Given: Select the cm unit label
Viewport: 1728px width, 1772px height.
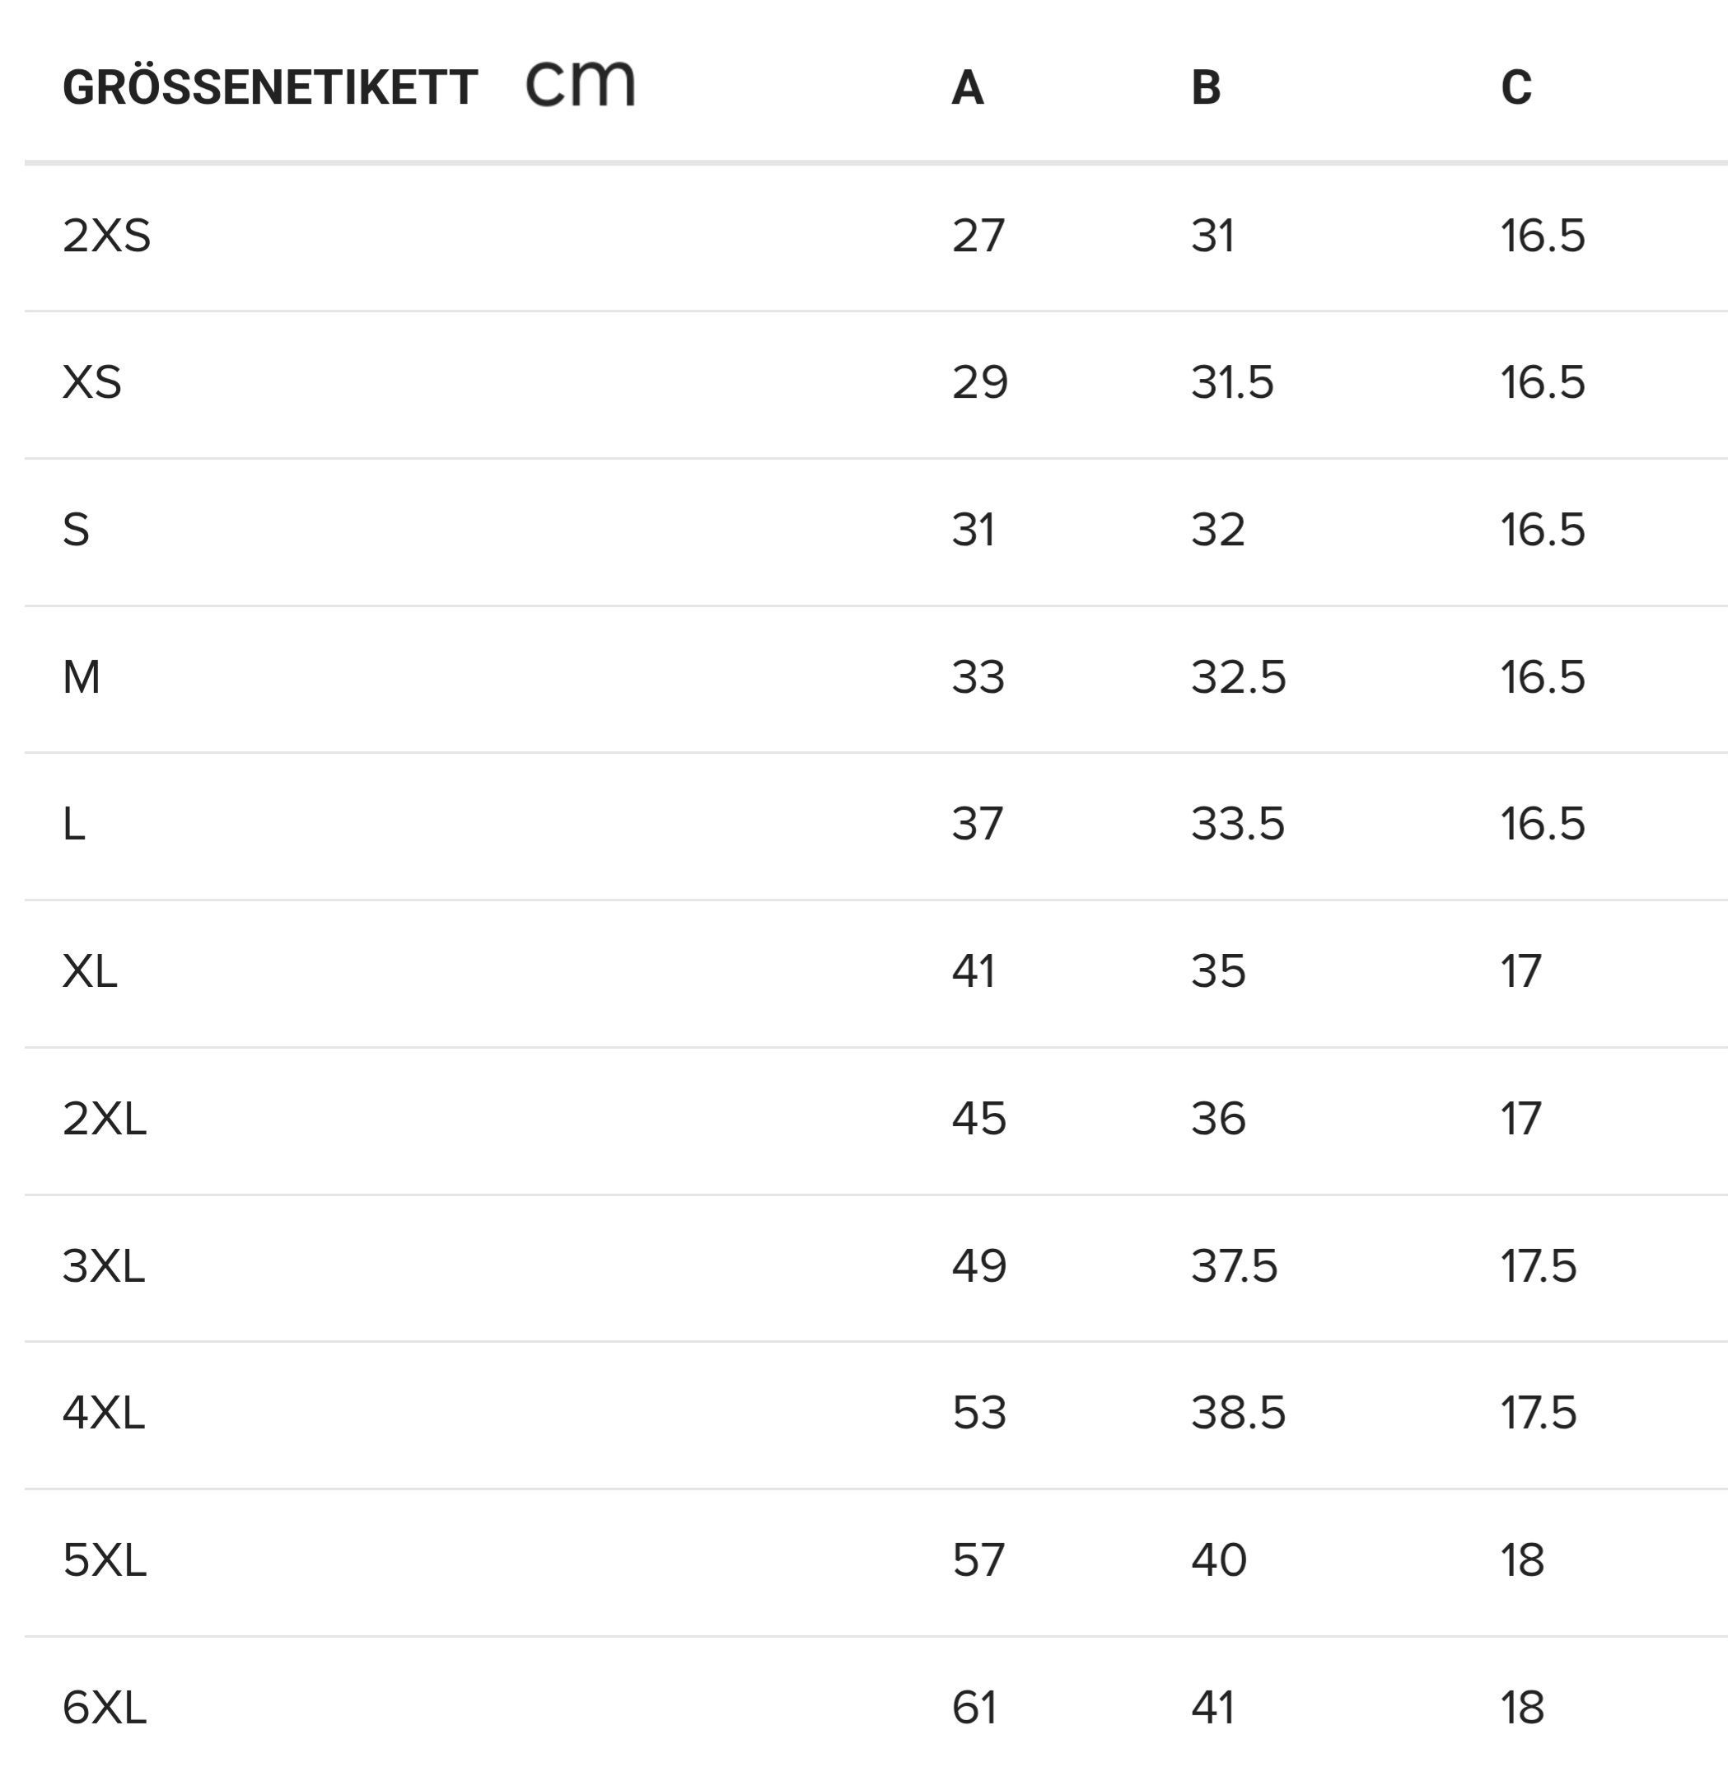Looking at the screenshot, I should pos(580,83).
